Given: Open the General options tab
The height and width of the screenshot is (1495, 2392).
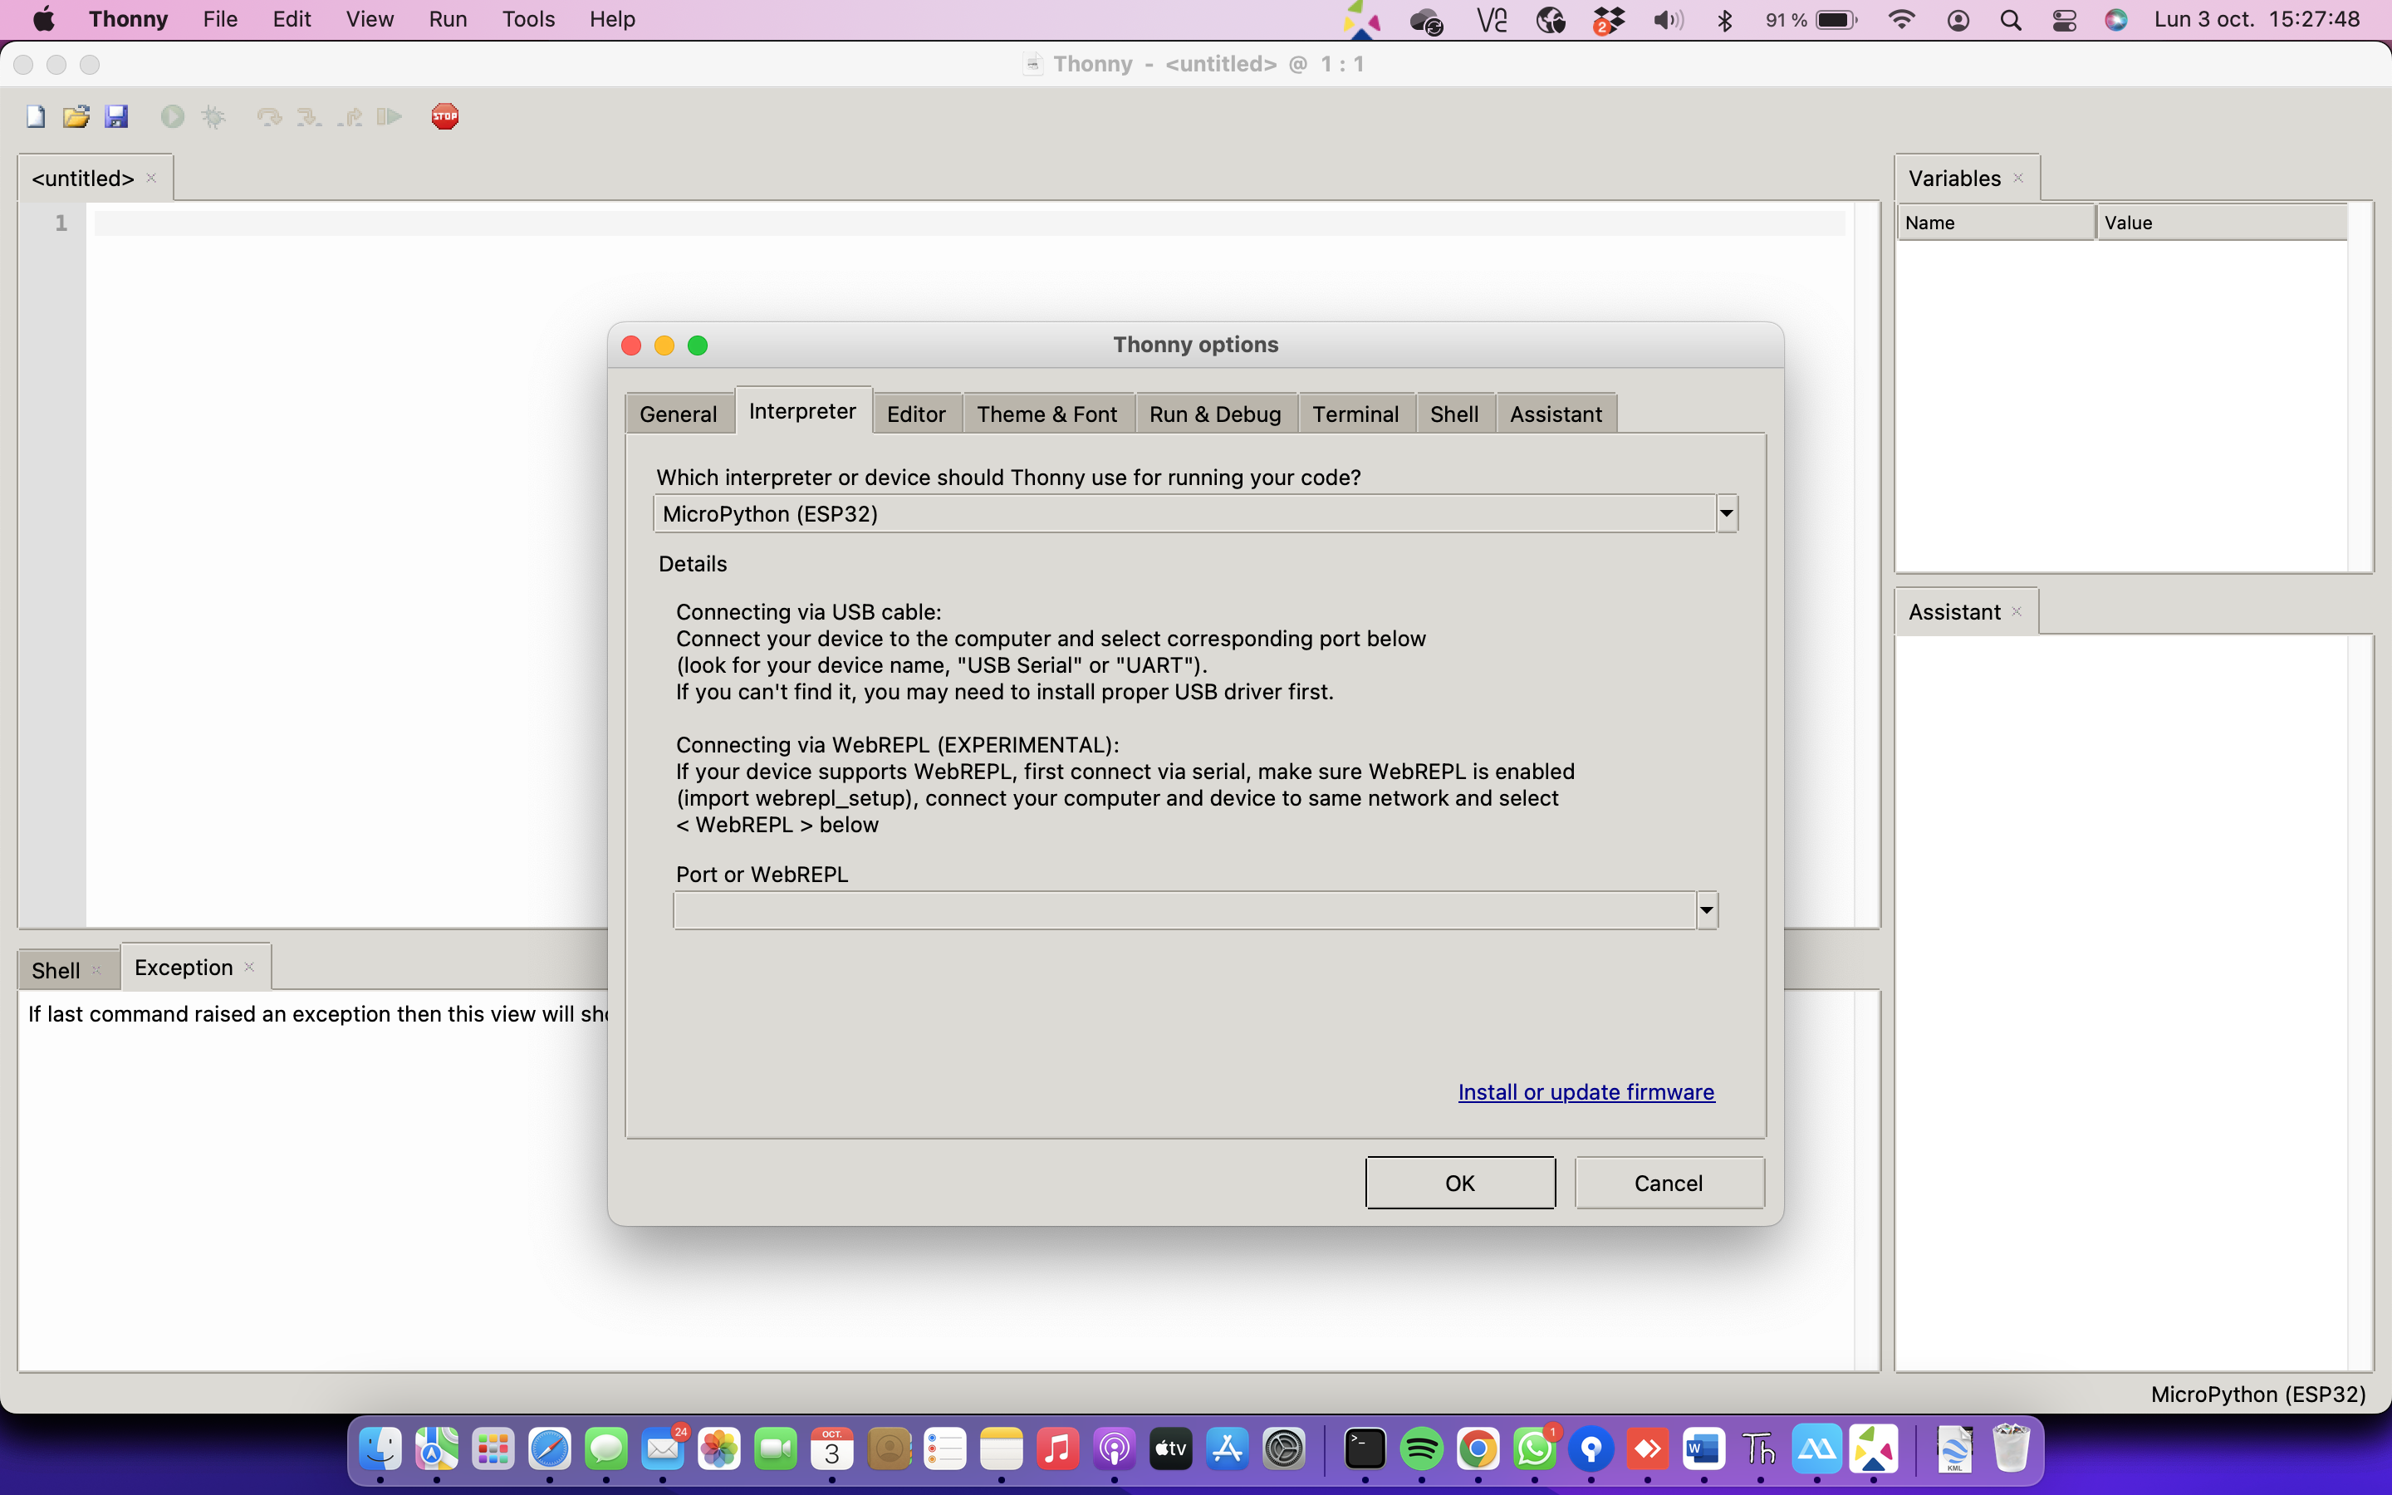Looking at the screenshot, I should pos(678,414).
